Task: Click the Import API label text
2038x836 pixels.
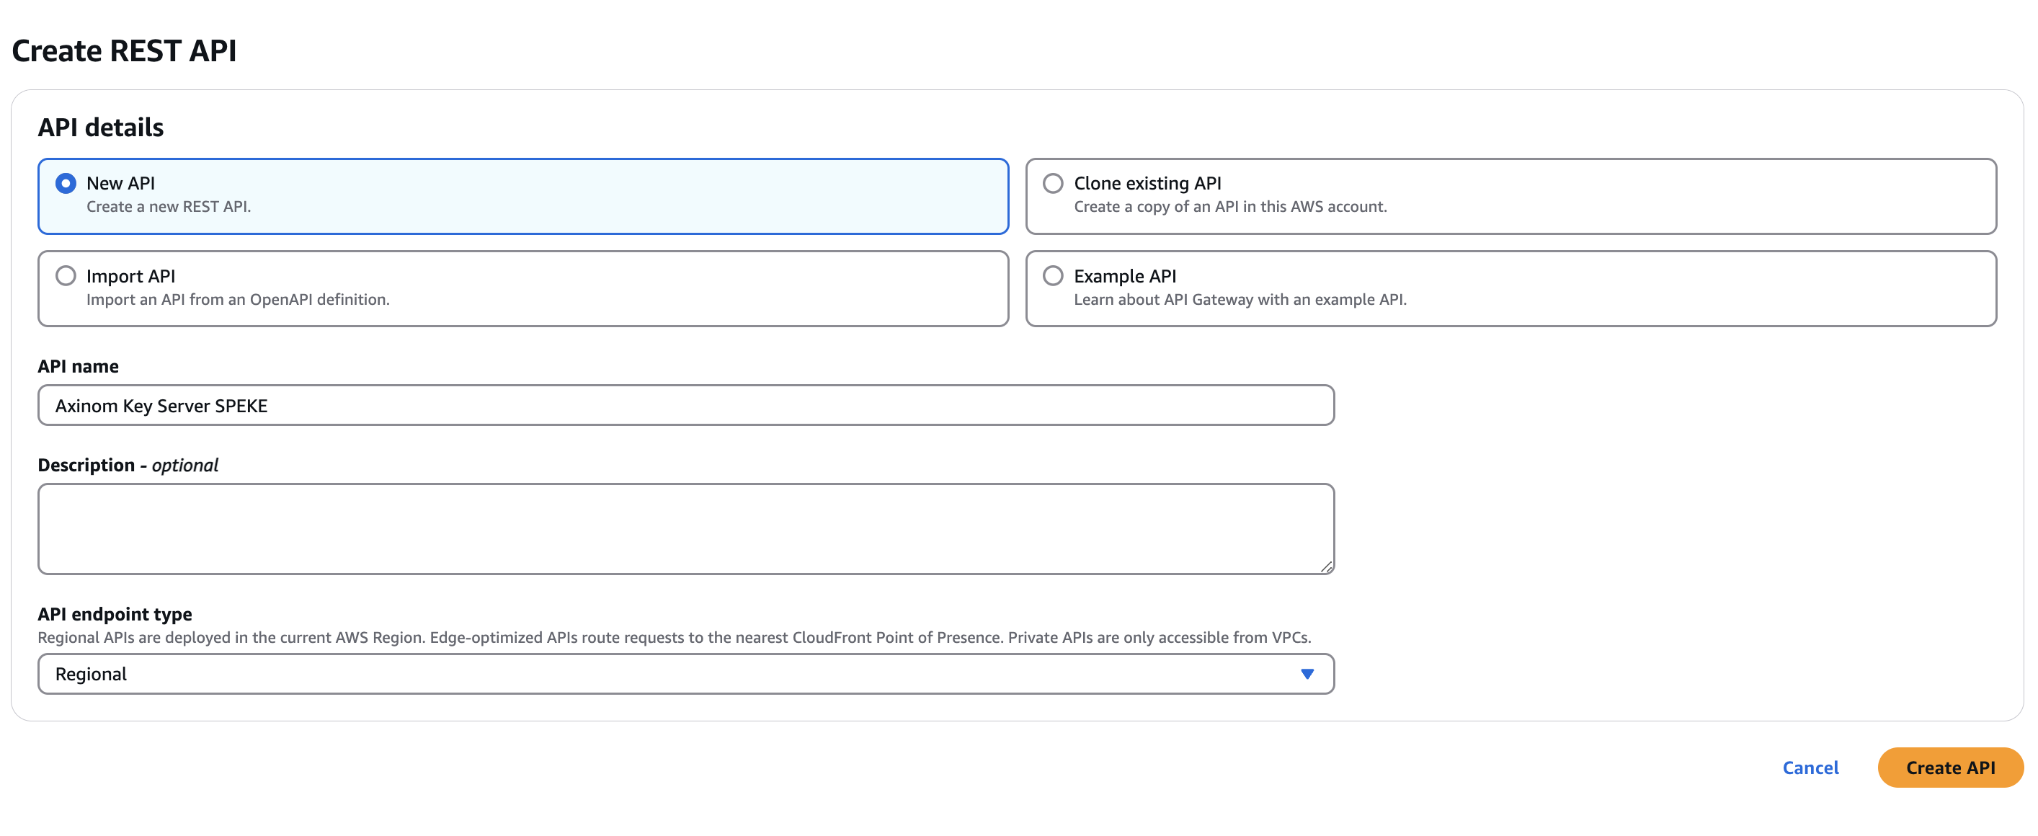Action: [x=130, y=276]
